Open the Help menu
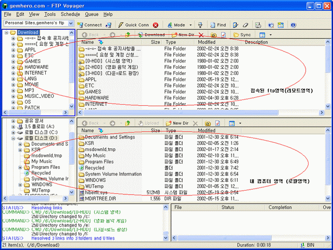The width and height of the screenshot is (333, 250). (108, 14)
